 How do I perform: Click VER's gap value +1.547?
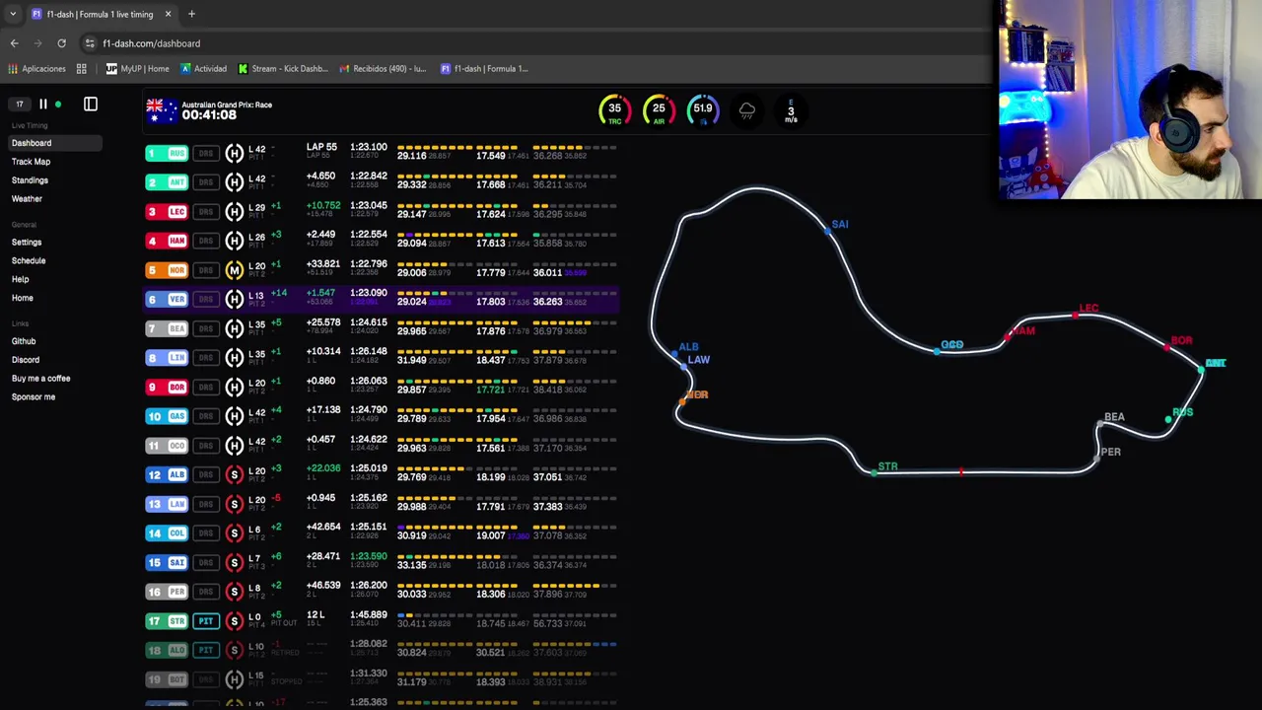pyautogui.click(x=320, y=294)
